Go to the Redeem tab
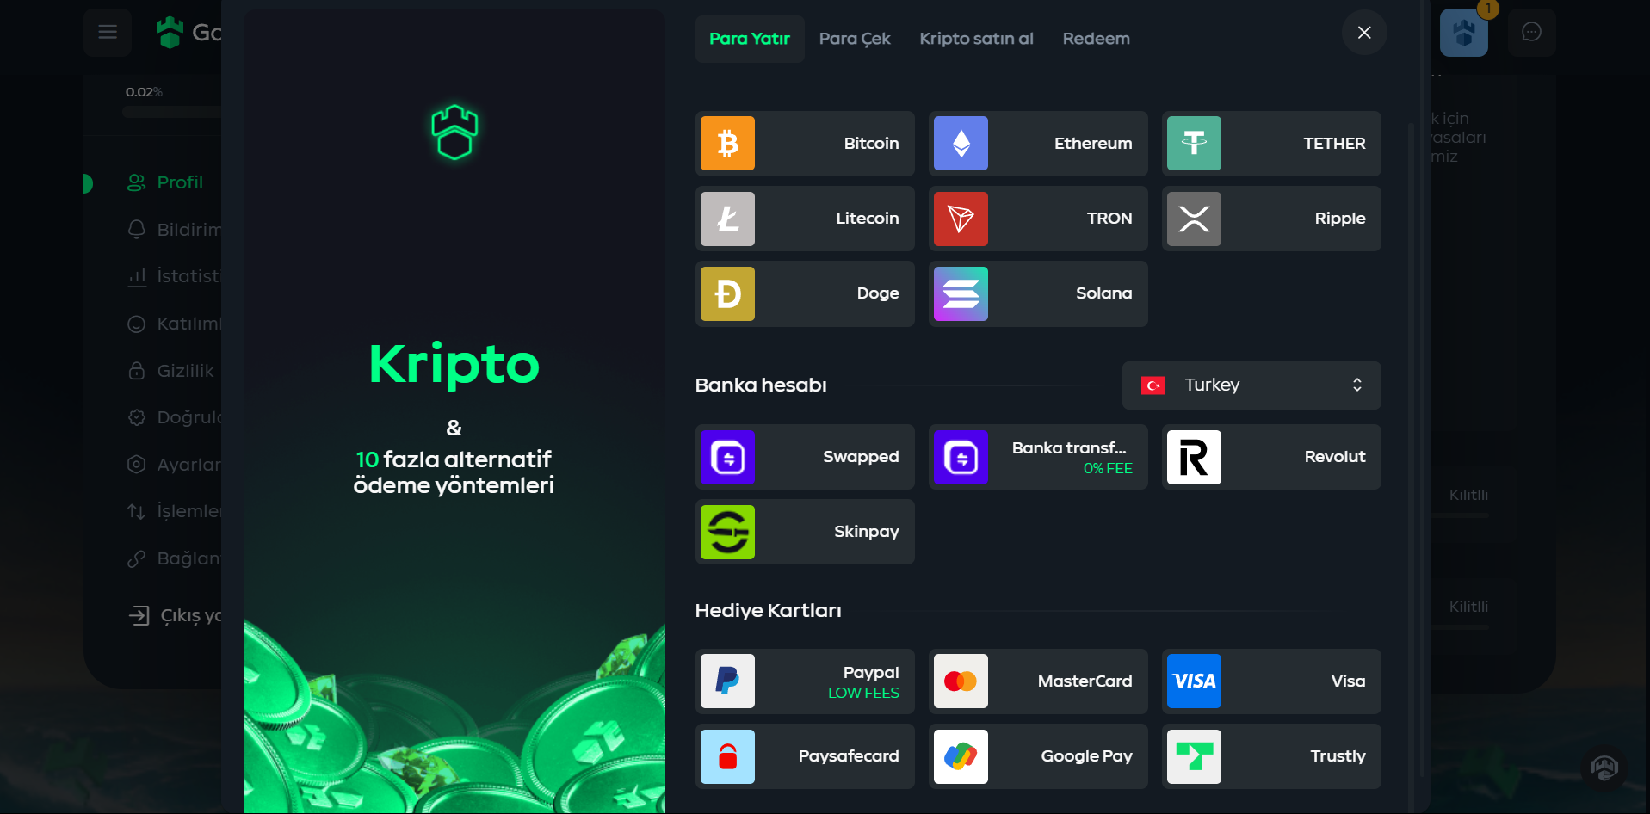 [1096, 39]
